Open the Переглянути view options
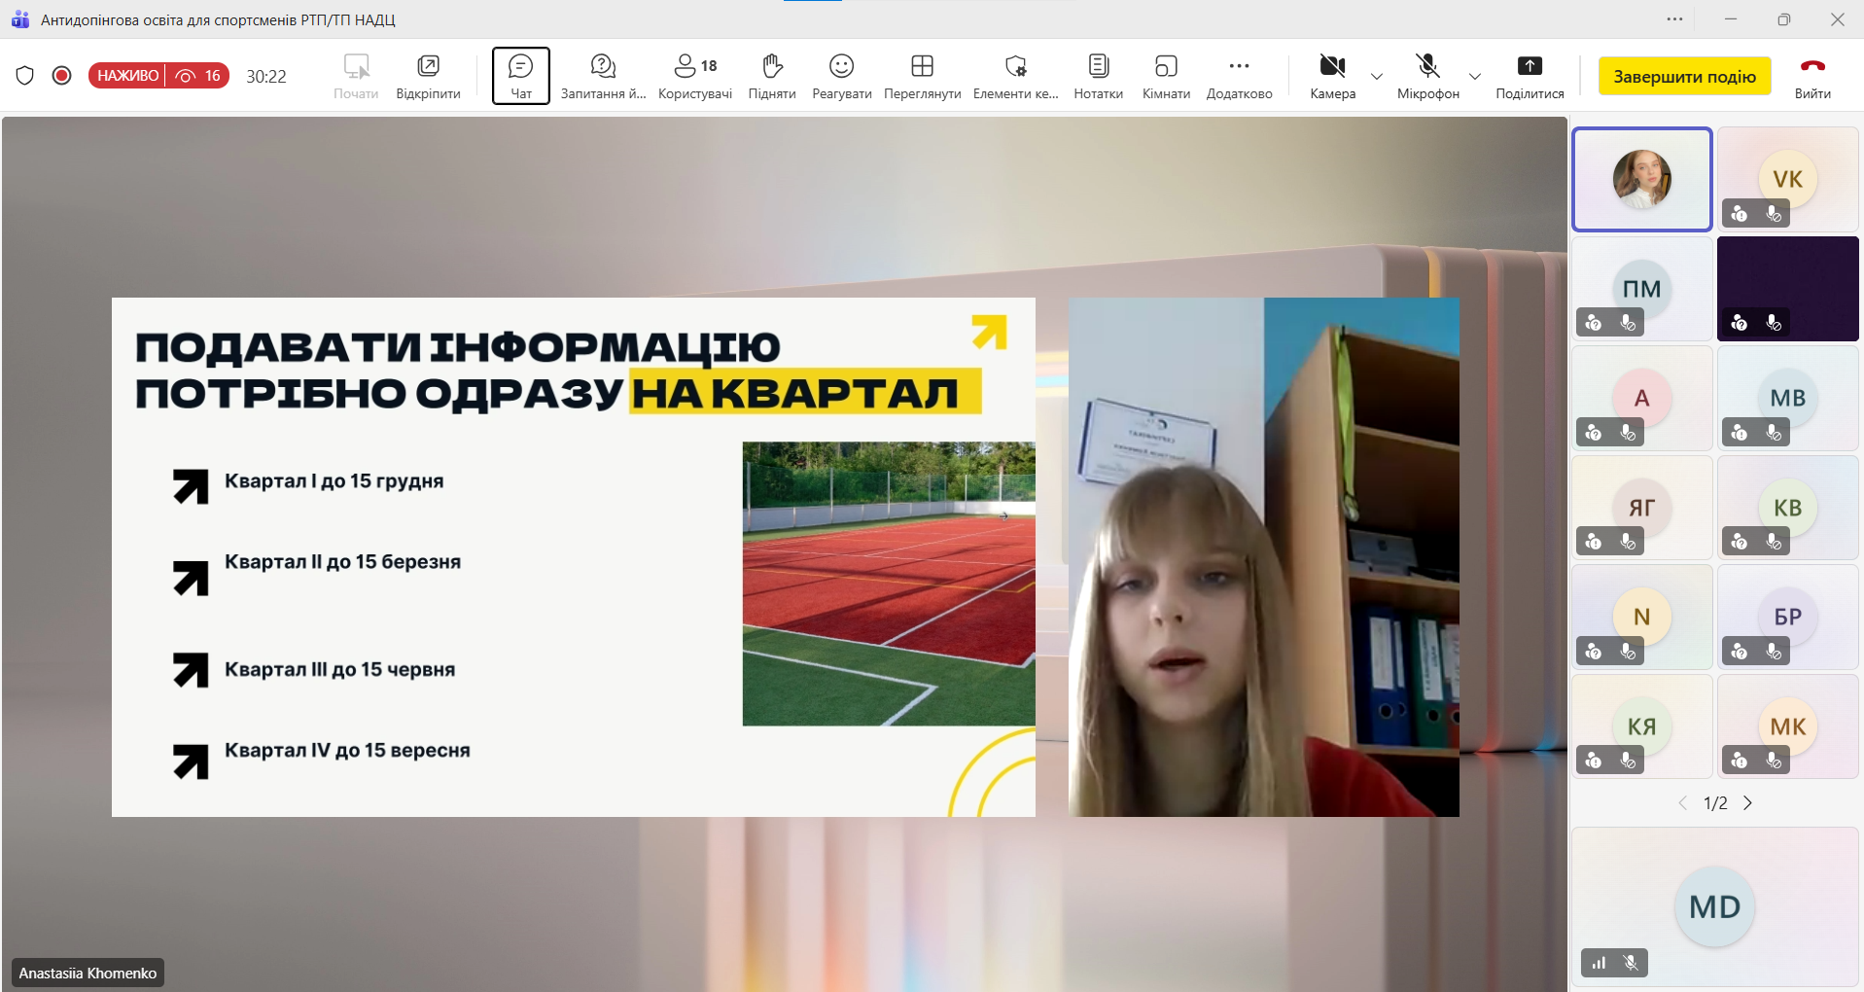The width and height of the screenshot is (1864, 992). click(922, 76)
